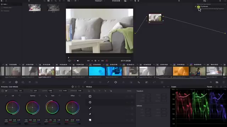Reset the Gamma color wheel
The height and width of the screenshot is (127, 227).
pos(40,96)
